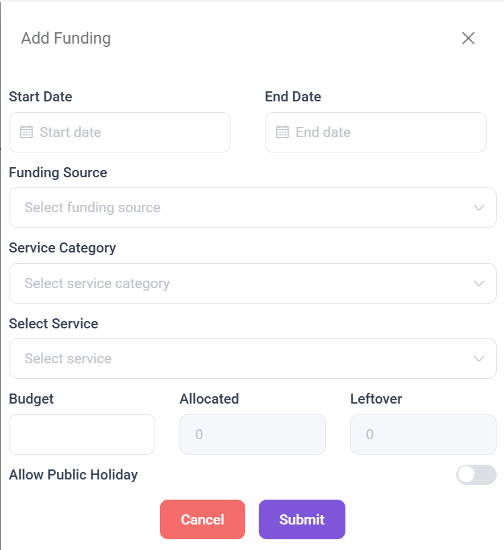
Task: Click the Leftover amount field
Action: pyautogui.click(x=423, y=434)
